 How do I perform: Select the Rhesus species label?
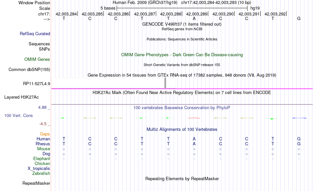tap(43, 144)
